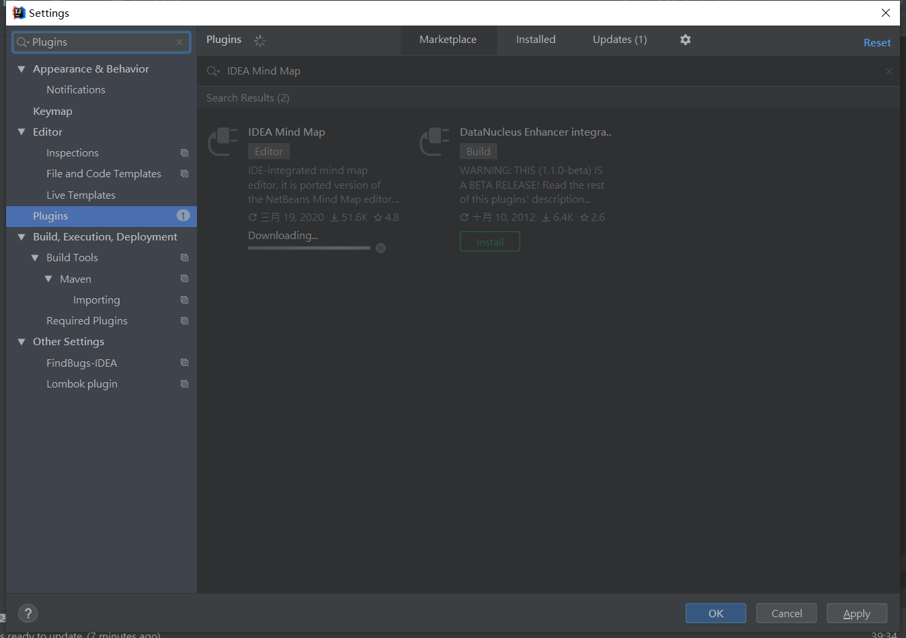This screenshot has height=638, width=906.
Task: Click the star rating of IDEA Mind Map
Action: [386, 218]
